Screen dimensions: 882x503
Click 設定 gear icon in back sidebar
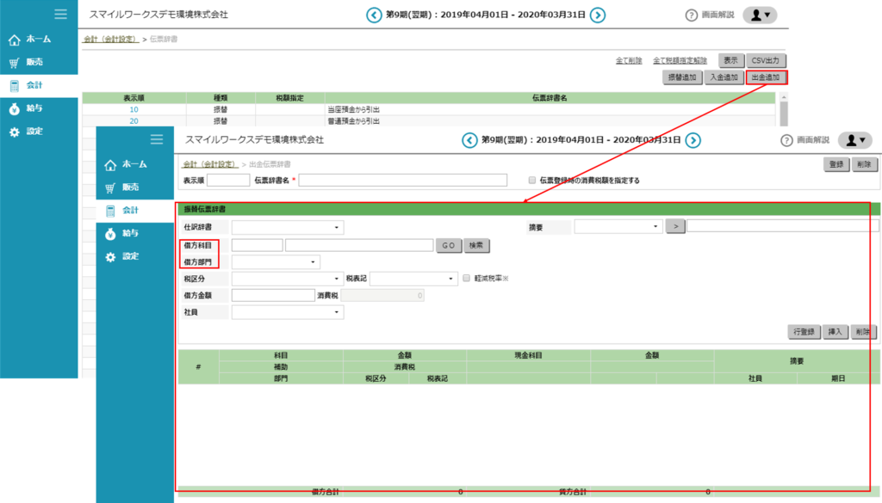pos(15,132)
